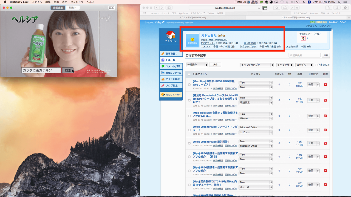
Task: Click the 記事検索 search field
Action: (x=304, y=55)
